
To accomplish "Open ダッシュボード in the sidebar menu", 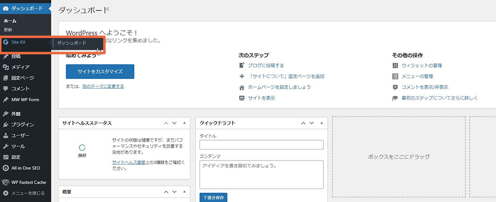I will (25, 8).
